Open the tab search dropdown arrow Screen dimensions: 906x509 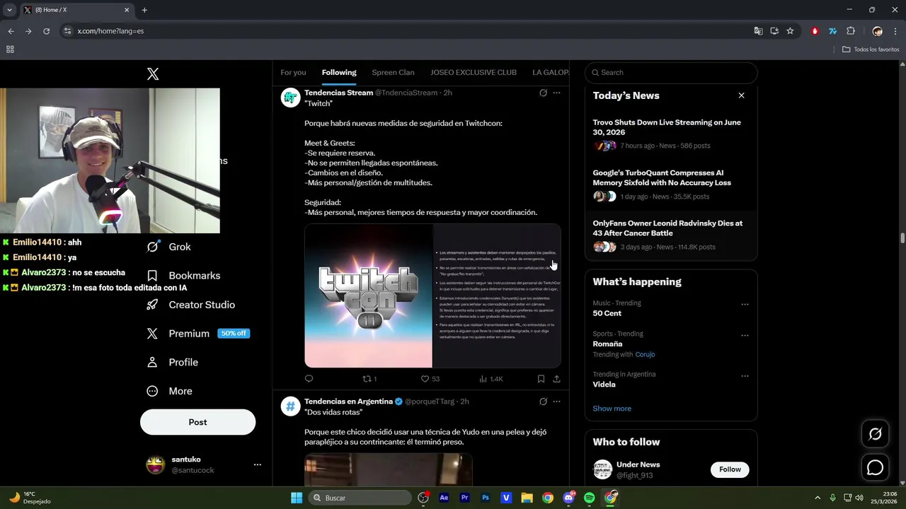tap(9, 10)
